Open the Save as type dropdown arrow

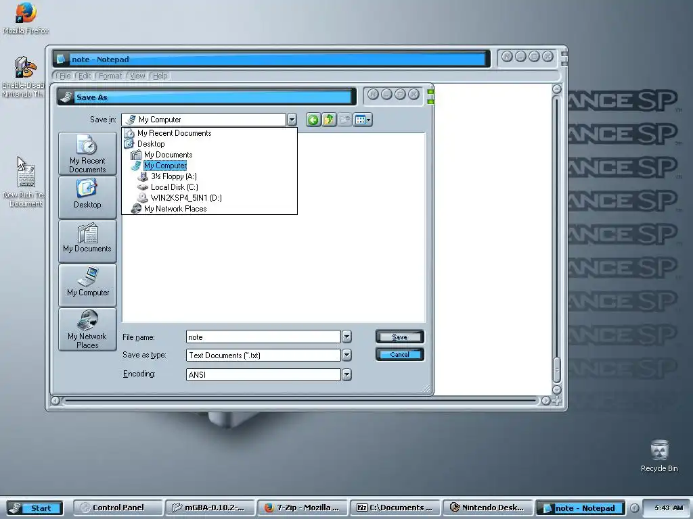click(x=346, y=355)
